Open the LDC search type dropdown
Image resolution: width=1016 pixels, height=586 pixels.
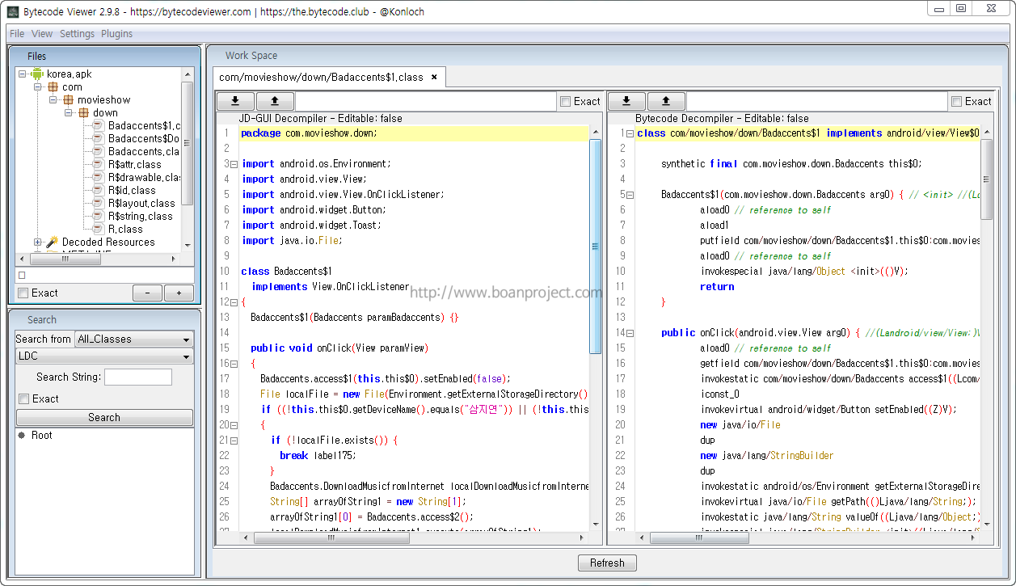pyautogui.click(x=104, y=356)
